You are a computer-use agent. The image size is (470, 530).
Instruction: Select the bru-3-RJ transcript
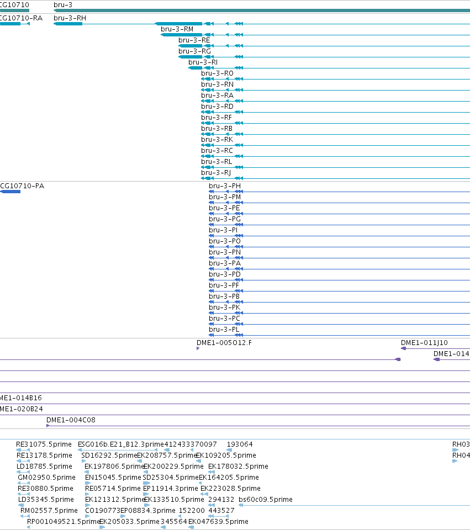point(216,173)
